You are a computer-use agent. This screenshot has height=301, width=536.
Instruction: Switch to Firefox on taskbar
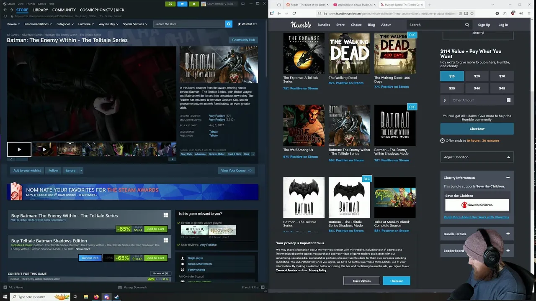[96, 297]
